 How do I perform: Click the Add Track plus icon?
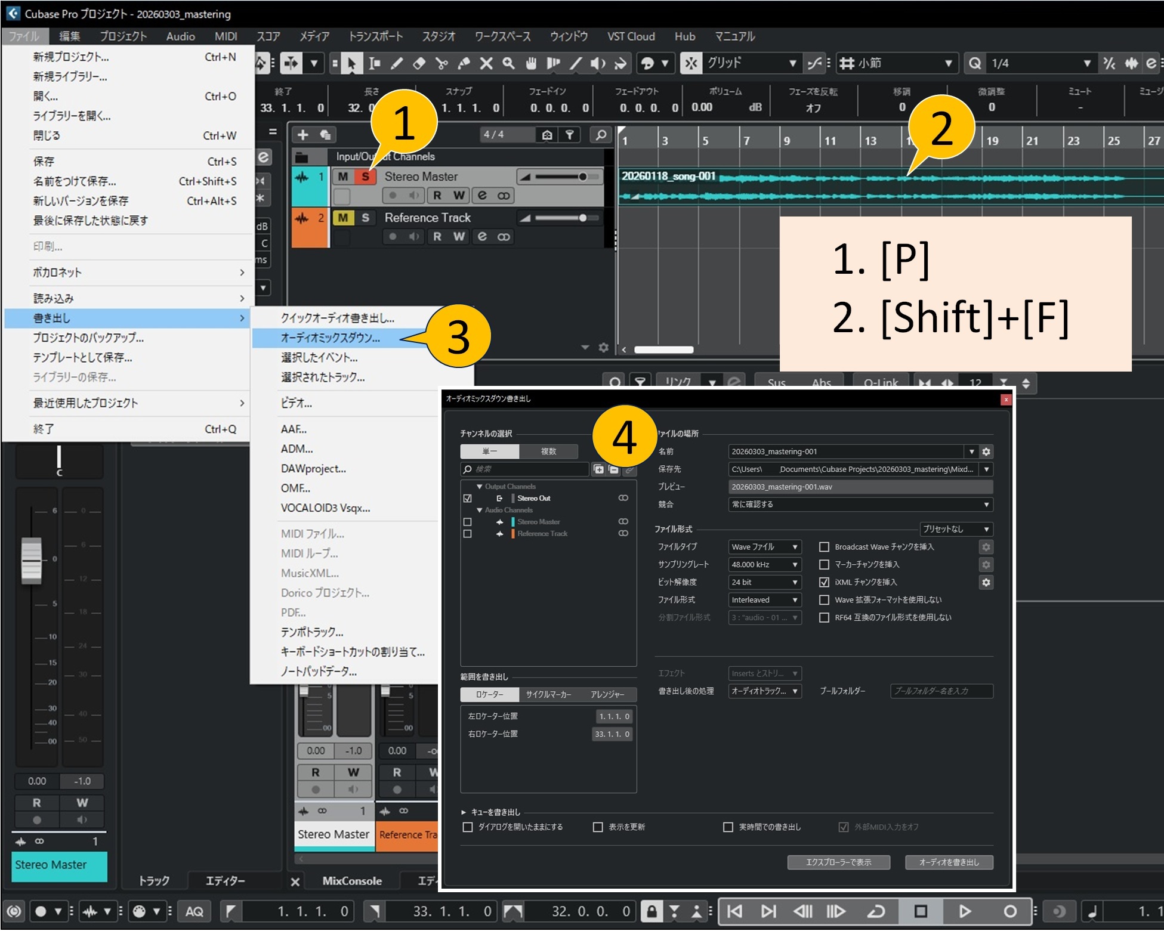click(303, 135)
